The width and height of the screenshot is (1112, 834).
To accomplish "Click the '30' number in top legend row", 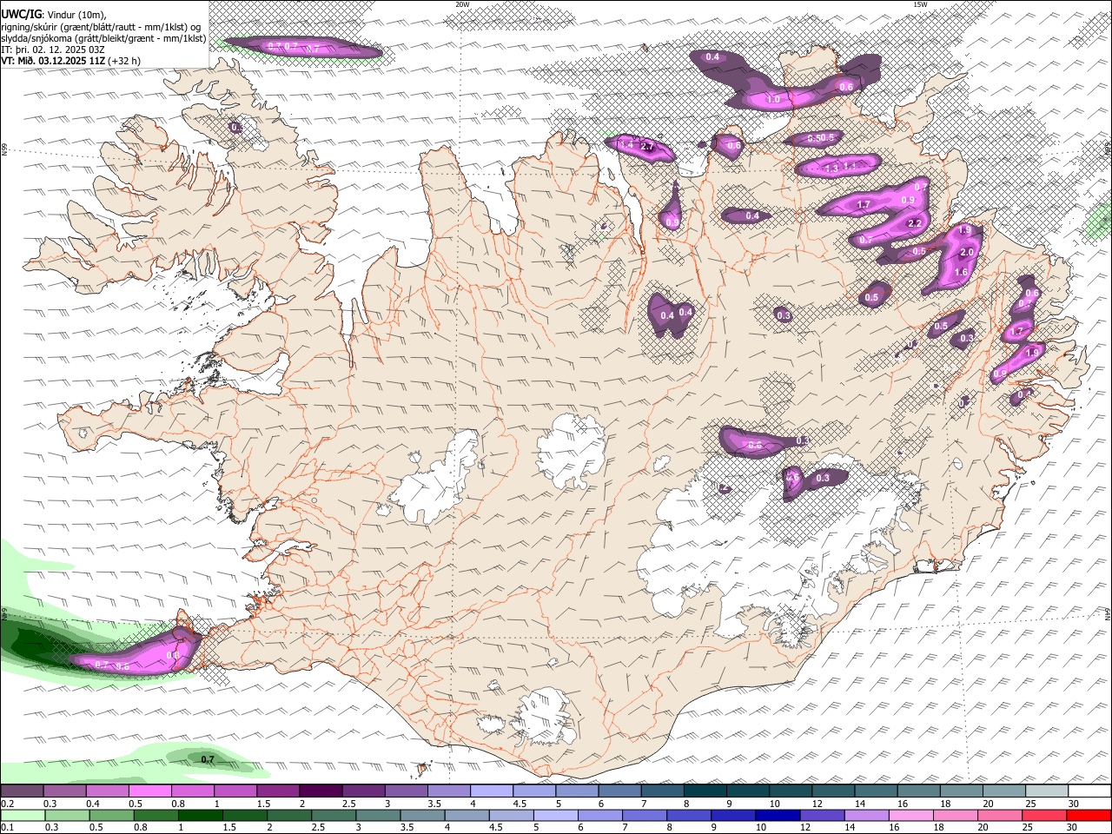I will (1074, 804).
